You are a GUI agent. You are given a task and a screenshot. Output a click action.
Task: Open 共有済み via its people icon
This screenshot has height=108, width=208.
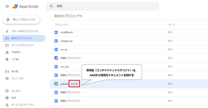[x=7, y=52]
